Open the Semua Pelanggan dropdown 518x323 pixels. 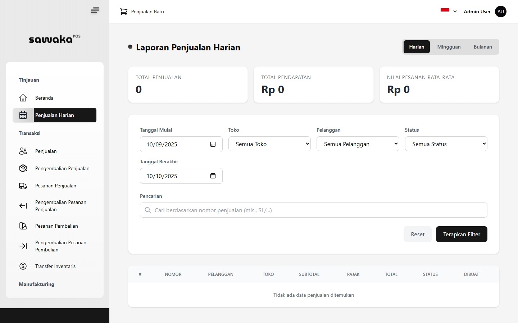[x=358, y=144]
